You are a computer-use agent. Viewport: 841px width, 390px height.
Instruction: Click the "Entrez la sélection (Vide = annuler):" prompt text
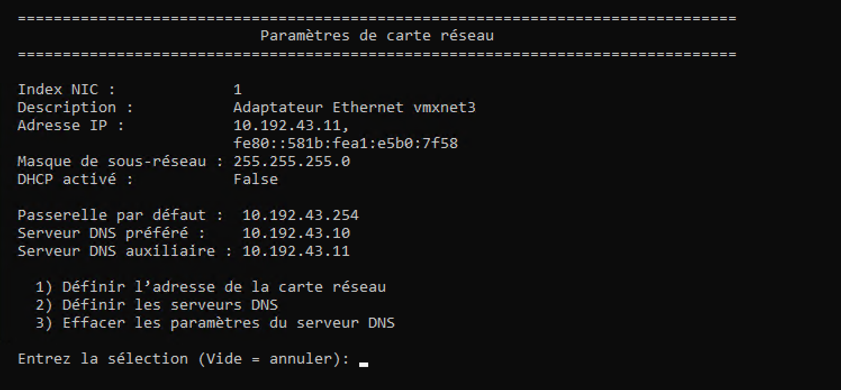pyautogui.click(x=184, y=359)
